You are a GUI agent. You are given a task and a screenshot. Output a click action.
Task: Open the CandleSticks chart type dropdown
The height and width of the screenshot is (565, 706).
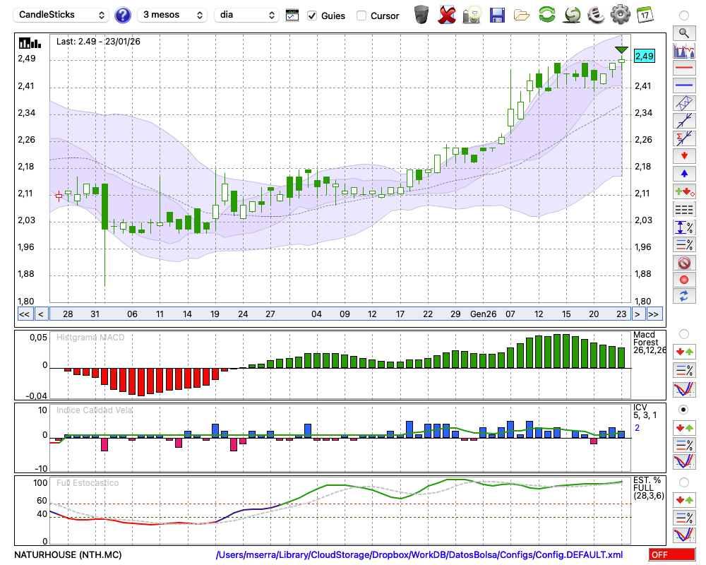[x=62, y=15]
